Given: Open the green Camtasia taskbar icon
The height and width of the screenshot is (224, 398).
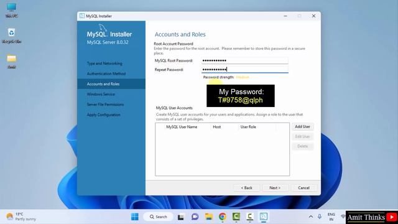Looking at the screenshot, I should 236,217.
